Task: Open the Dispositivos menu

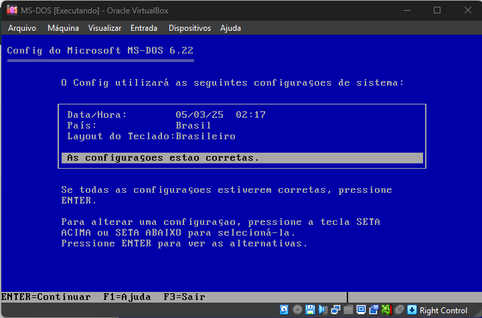Action: (x=189, y=28)
